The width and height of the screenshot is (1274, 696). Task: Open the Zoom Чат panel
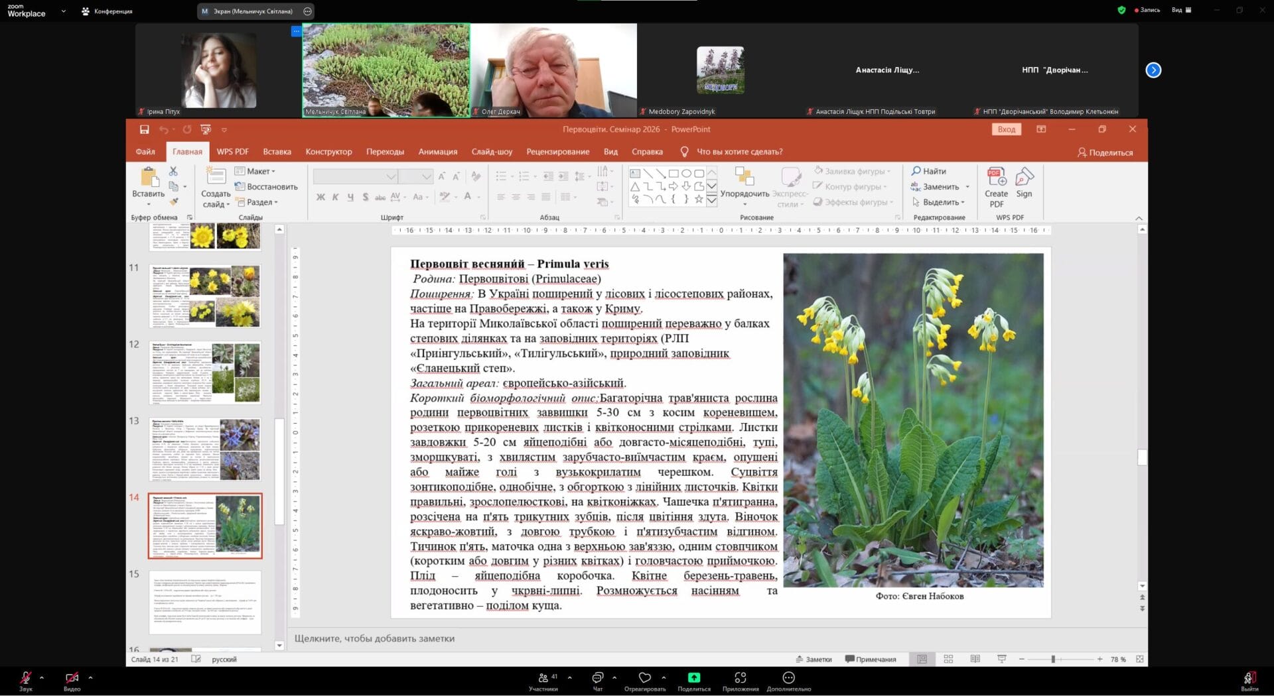click(x=597, y=678)
